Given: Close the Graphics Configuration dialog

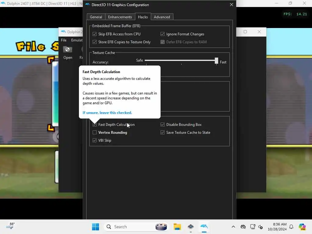Looking at the screenshot, I should (232, 5).
